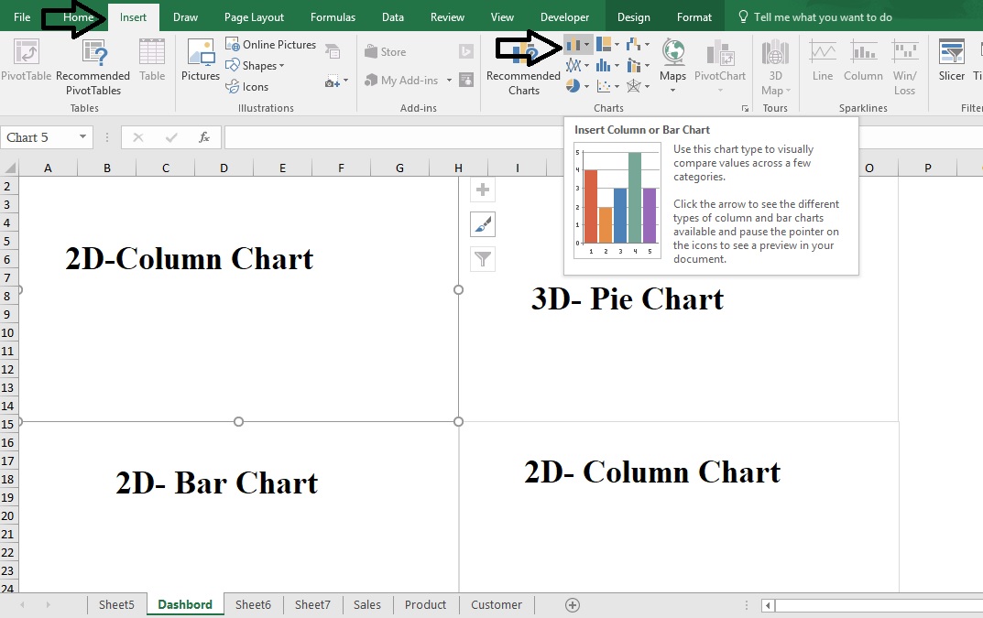Switch to the Page Layout tab
The width and height of the screenshot is (983, 618).
(254, 16)
